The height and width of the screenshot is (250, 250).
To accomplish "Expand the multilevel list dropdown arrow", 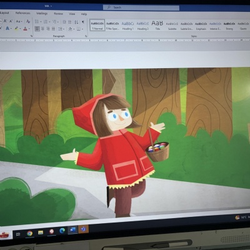I will click(58, 22).
